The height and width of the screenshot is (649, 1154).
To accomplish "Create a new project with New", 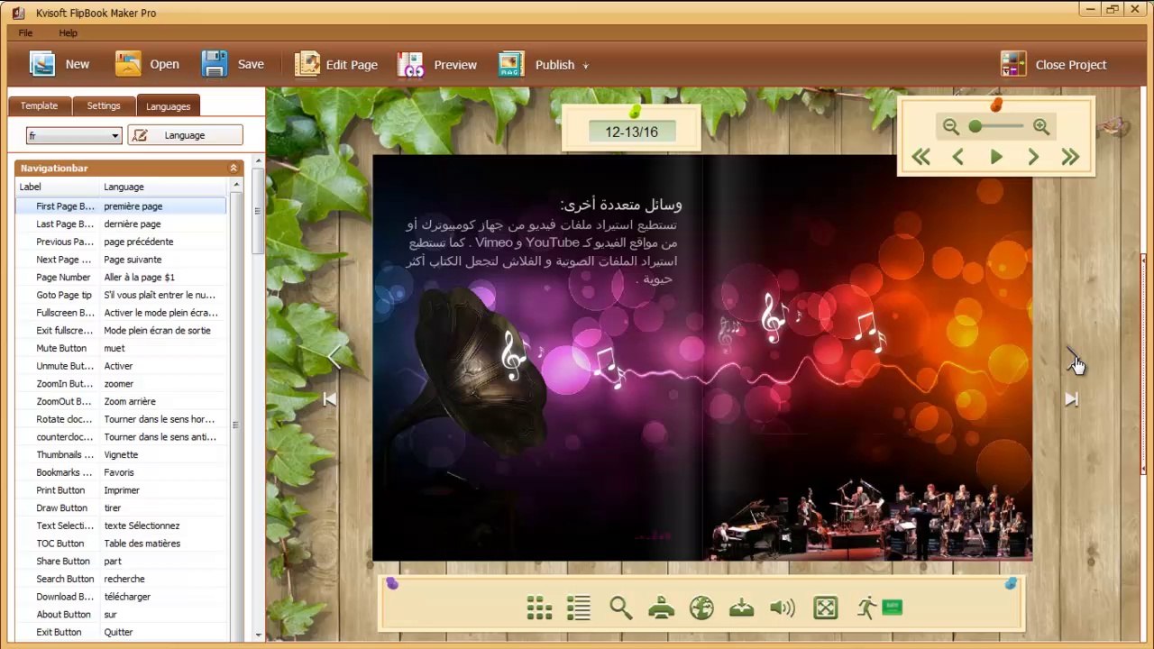I will click(x=60, y=64).
